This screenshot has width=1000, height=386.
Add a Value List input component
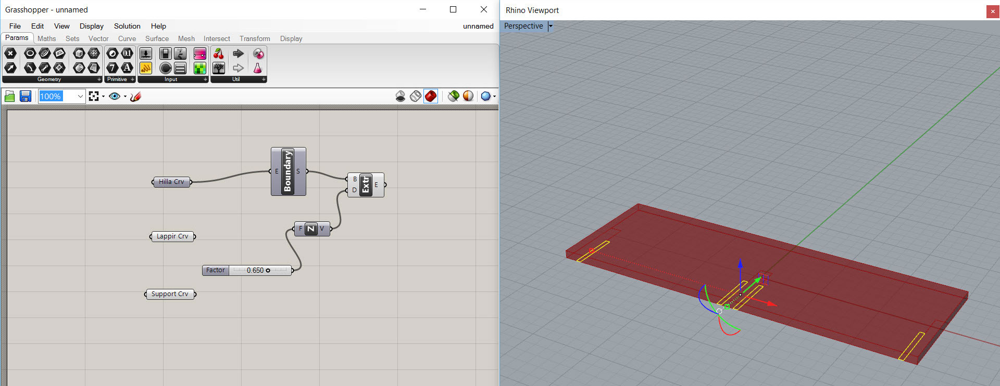pyautogui.click(x=180, y=68)
